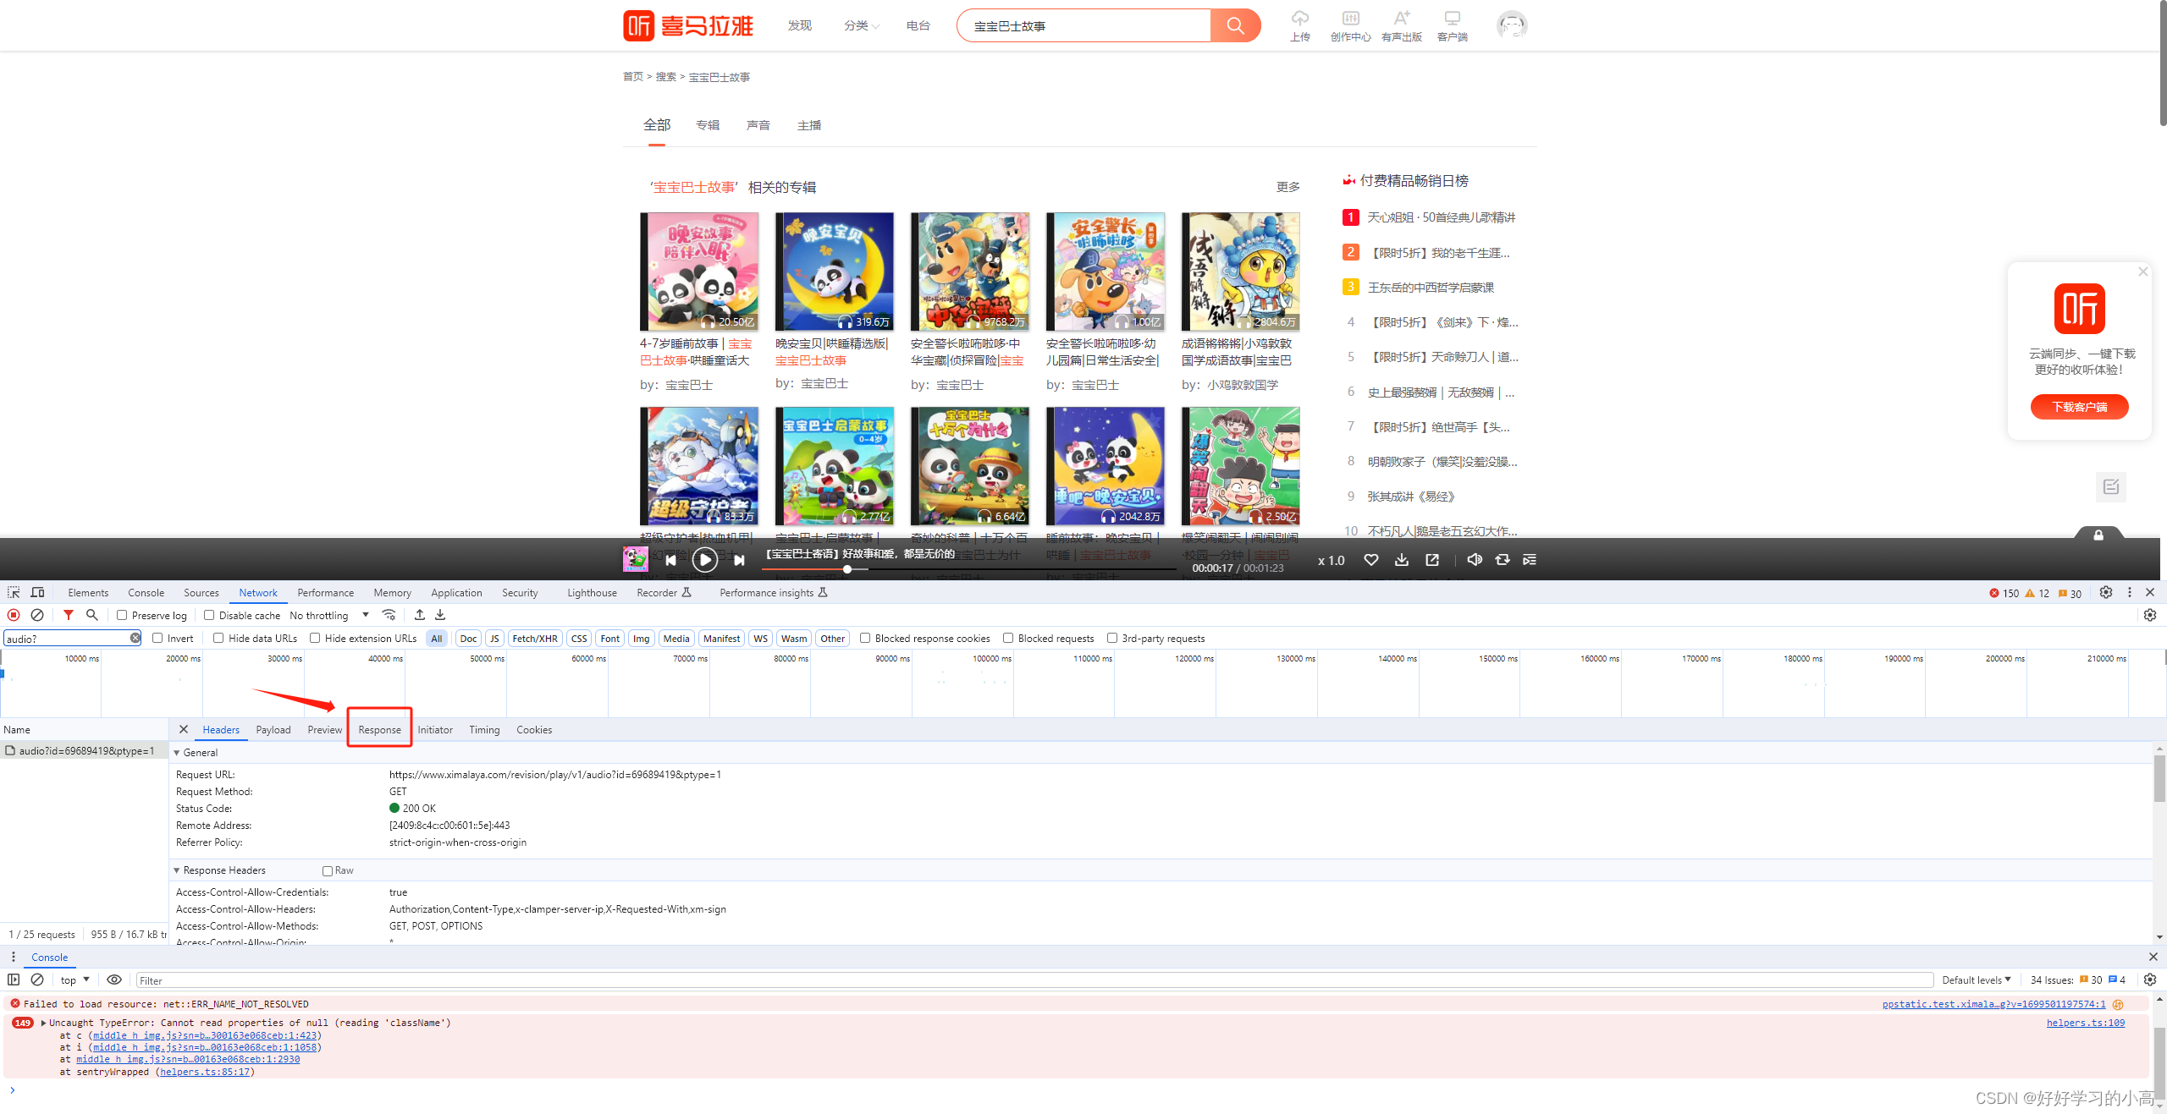This screenshot has width=2167, height=1114.
Task: Toggle the red filter funnel icon
Action: (x=69, y=615)
